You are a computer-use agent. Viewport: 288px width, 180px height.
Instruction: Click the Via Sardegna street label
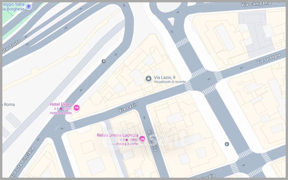[268, 59]
